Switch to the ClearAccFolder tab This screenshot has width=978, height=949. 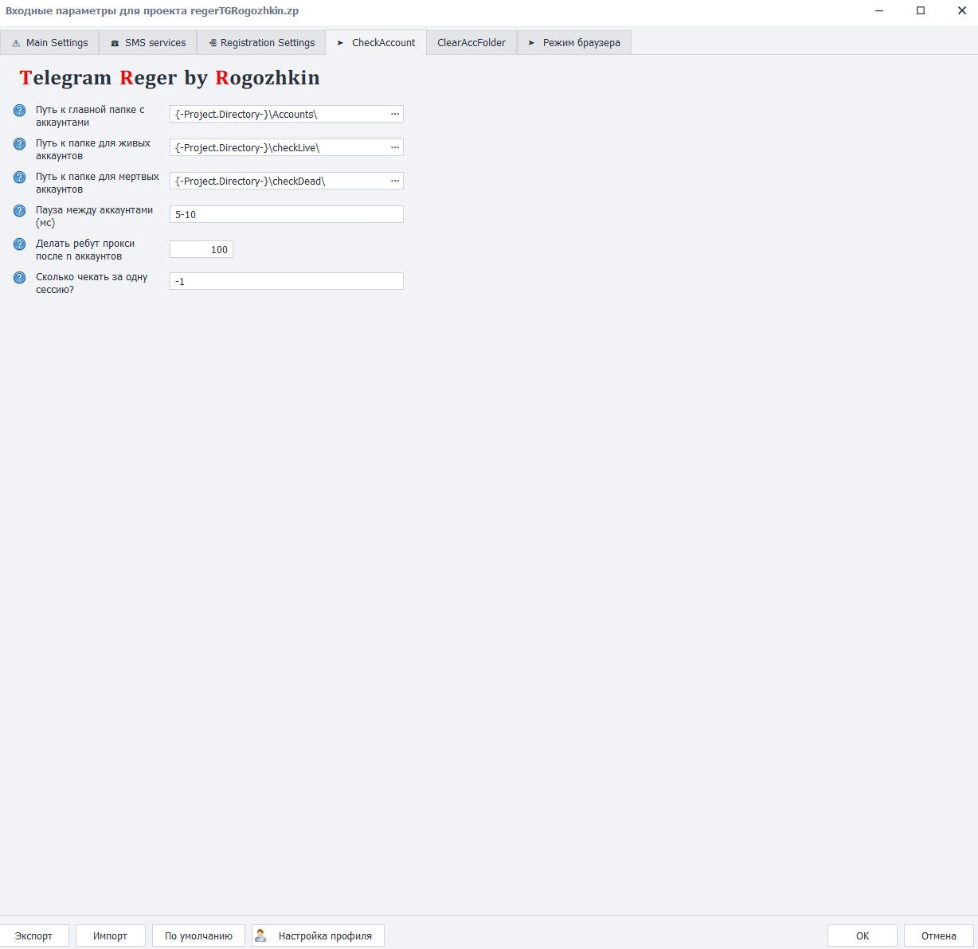471,43
